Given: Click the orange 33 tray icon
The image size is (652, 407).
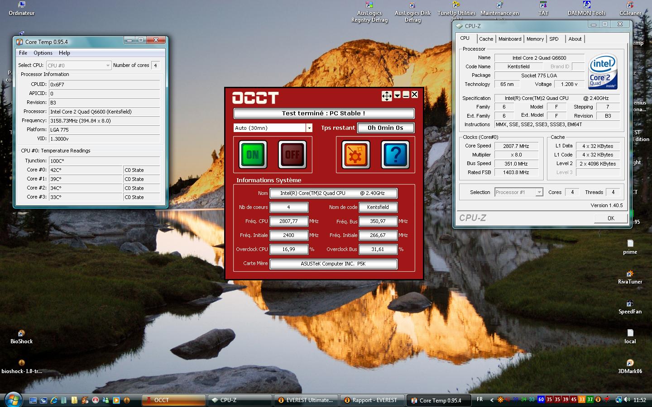Looking at the screenshot, I should (x=582, y=400).
